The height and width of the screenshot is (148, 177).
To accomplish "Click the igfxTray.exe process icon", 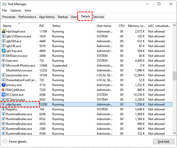I will pos(4,51).
